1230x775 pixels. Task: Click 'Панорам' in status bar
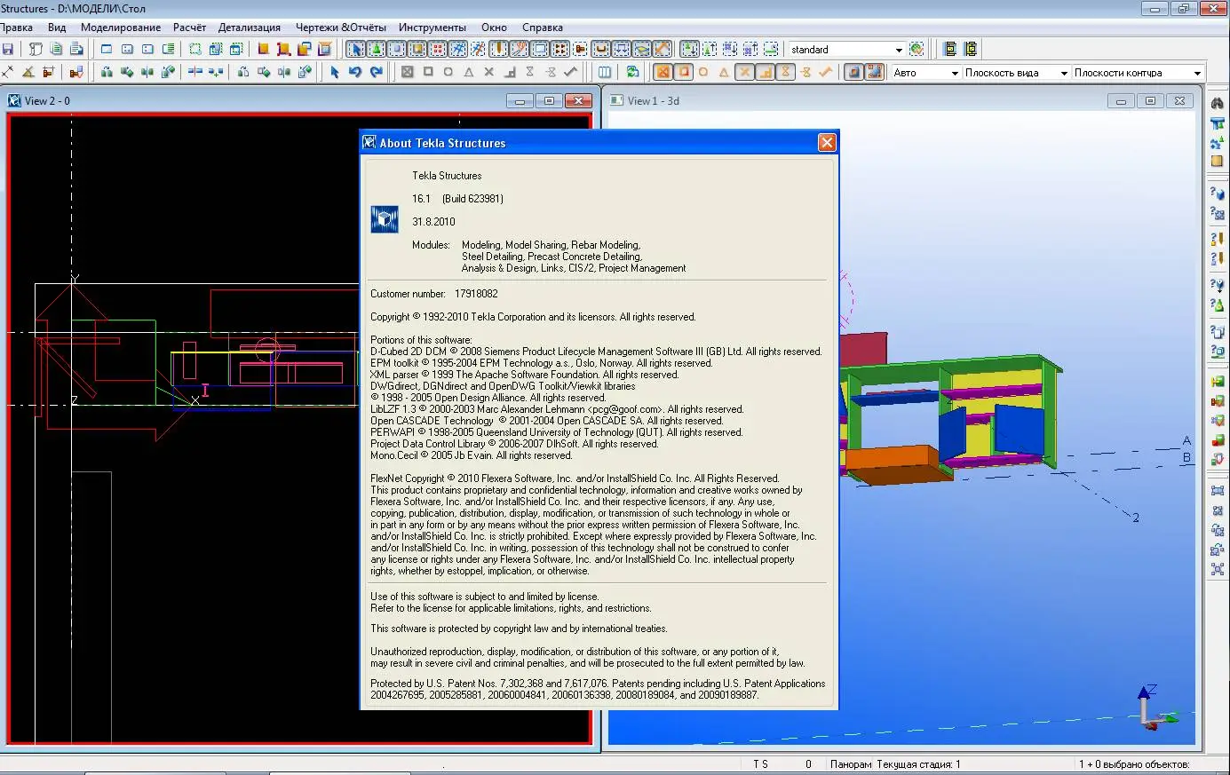point(851,764)
